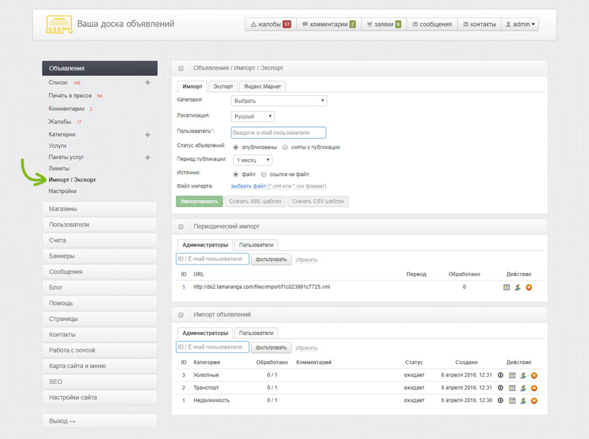The height and width of the screenshot is (439, 589).
Task: Focus ID / E-mail field in Периодический импорт
Action: coord(213,259)
